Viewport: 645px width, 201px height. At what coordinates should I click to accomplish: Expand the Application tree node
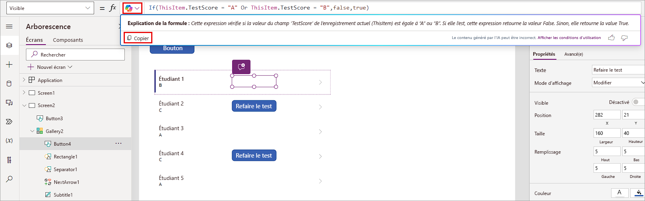coord(24,80)
